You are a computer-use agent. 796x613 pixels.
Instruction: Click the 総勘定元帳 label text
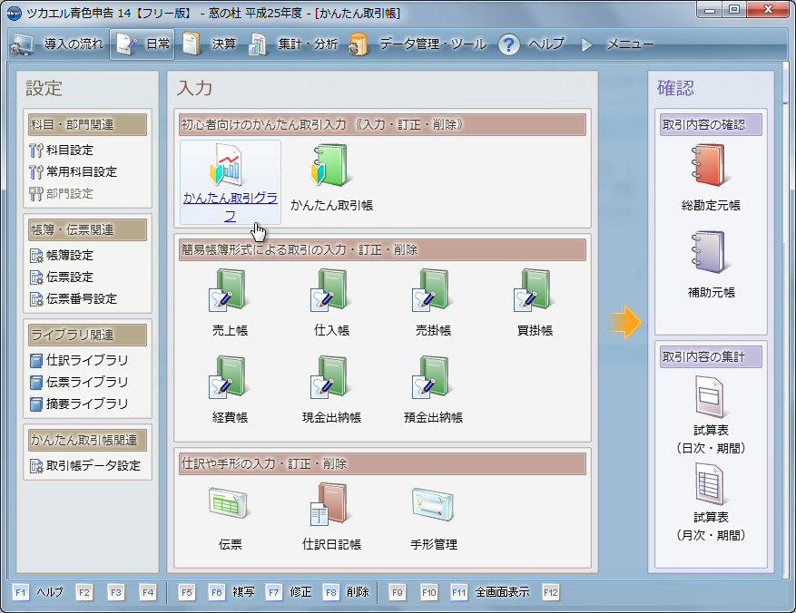(711, 205)
